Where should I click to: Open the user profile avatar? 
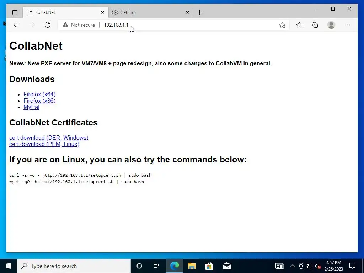point(331,25)
